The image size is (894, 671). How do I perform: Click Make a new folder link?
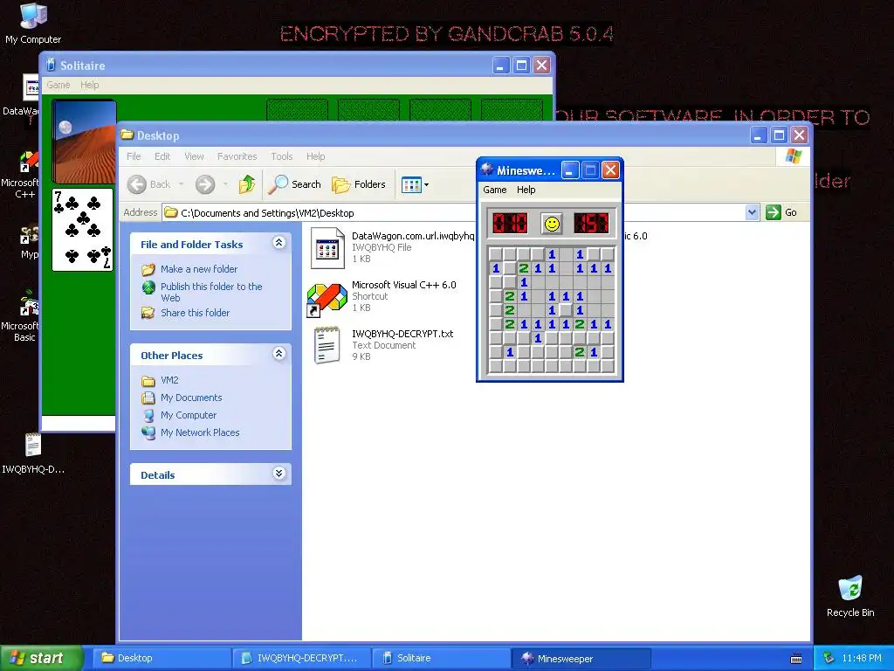click(198, 269)
